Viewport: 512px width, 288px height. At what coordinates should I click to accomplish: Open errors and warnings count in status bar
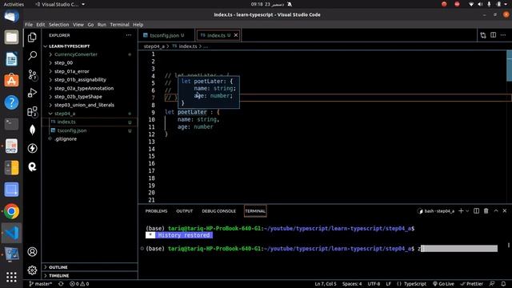tap(79, 284)
